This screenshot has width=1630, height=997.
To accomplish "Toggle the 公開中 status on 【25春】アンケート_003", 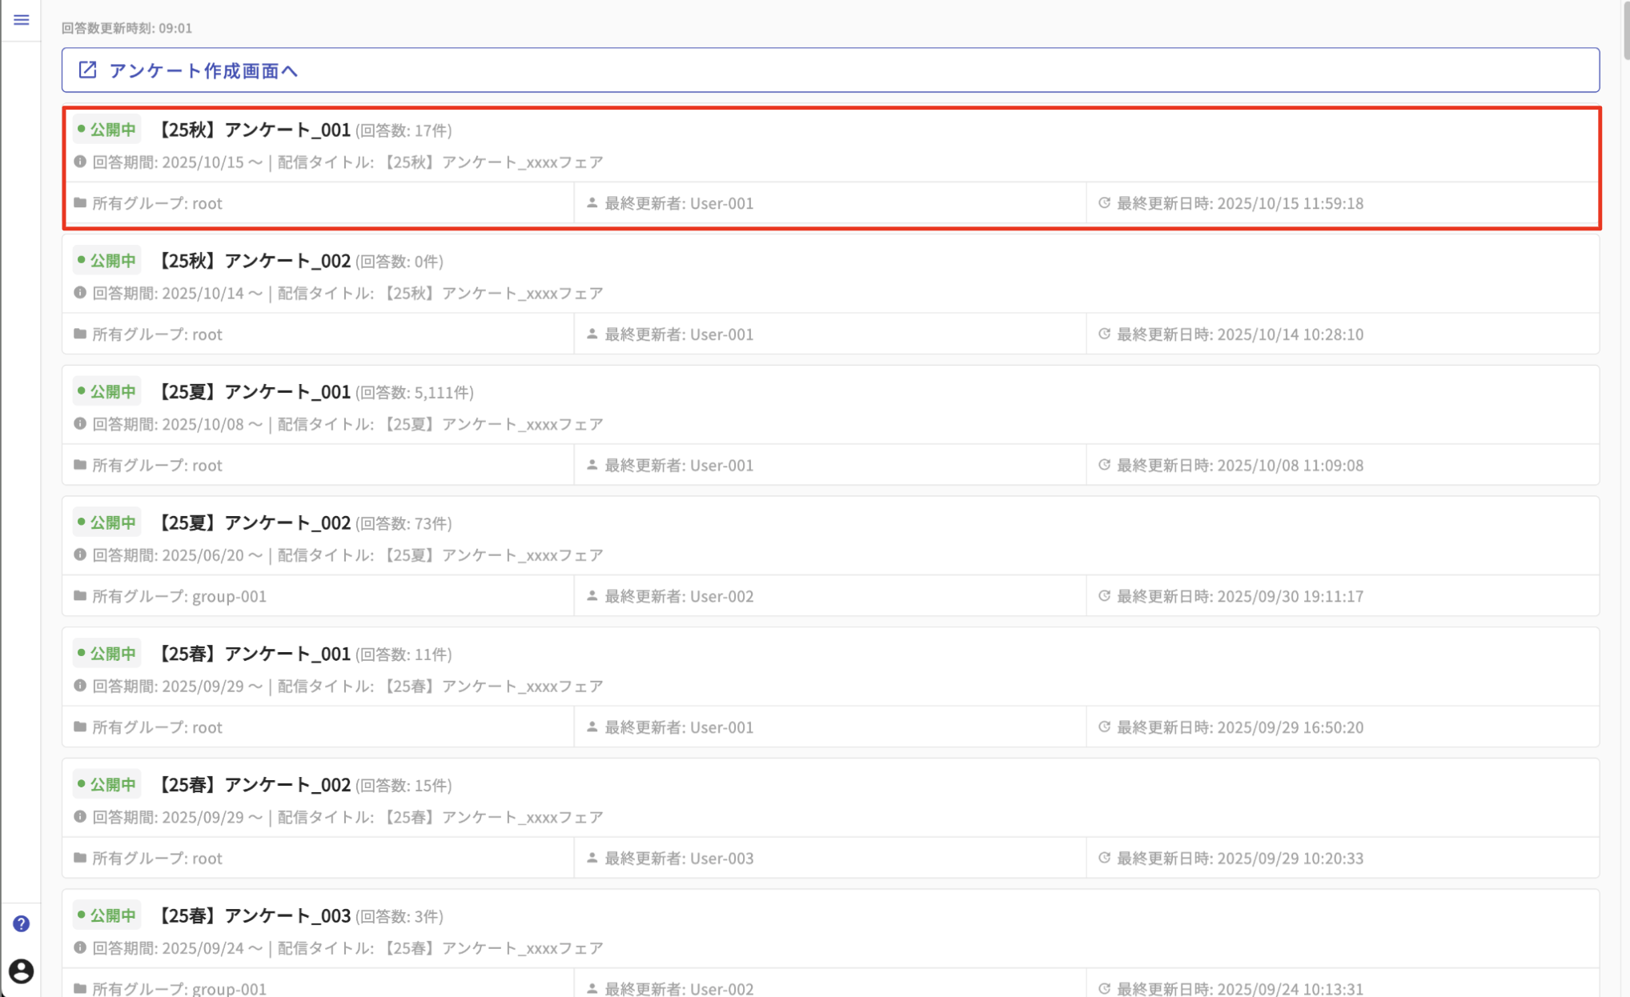I will pos(106,915).
